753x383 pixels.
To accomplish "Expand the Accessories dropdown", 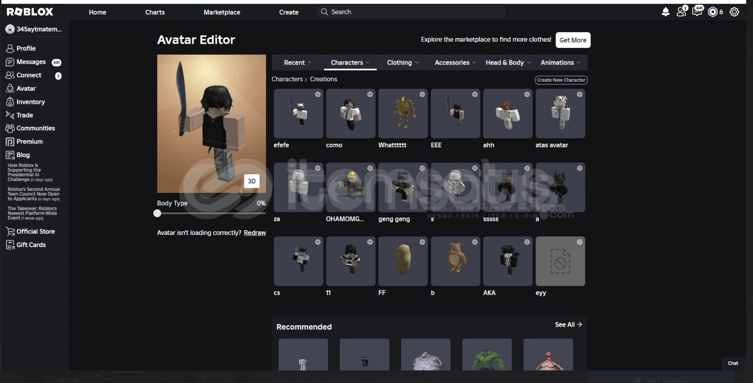I will click(455, 63).
